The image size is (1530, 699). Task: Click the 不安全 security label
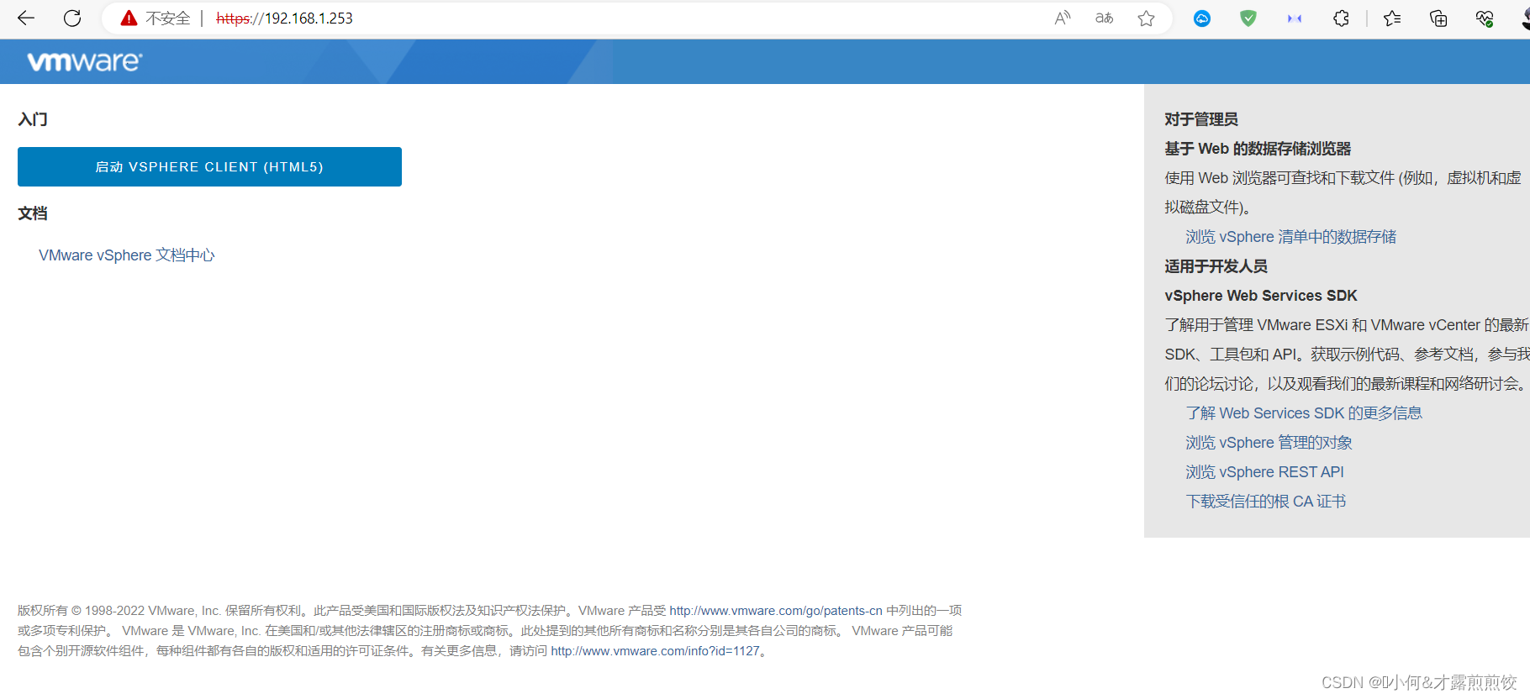click(167, 18)
